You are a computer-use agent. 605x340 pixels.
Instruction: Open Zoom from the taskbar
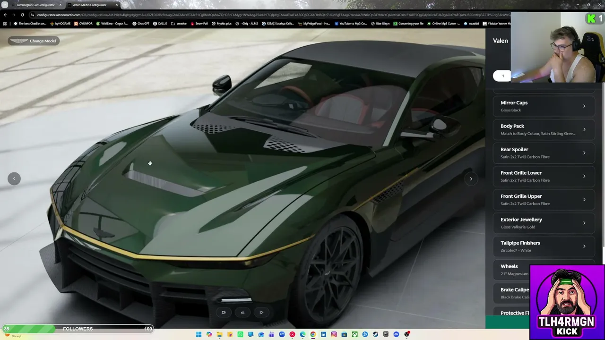[x=282, y=334]
